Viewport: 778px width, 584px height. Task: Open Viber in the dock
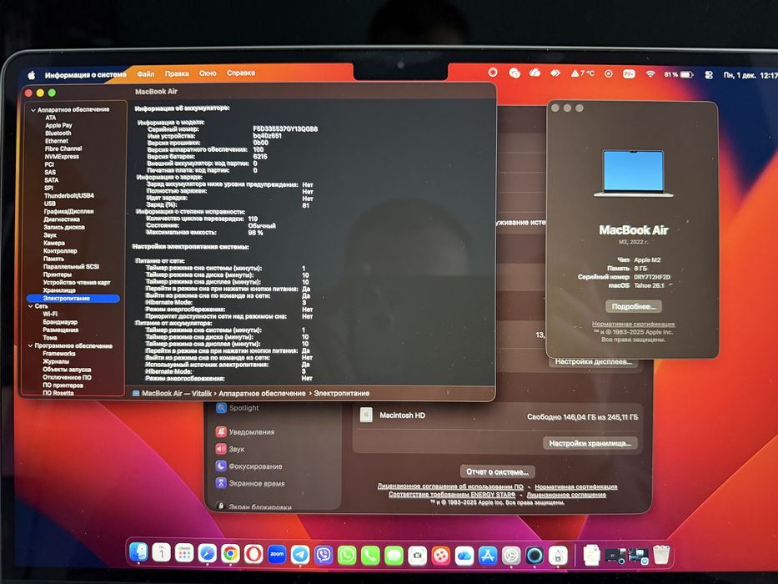tap(324, 555)
